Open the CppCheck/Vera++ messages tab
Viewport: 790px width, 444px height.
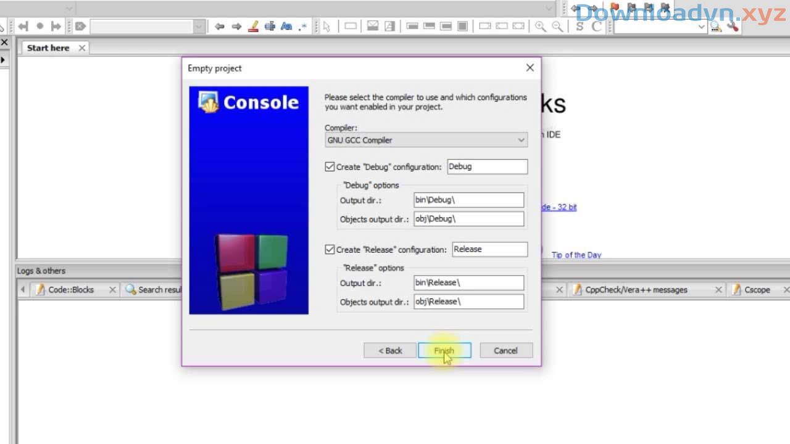pyautogui.click(x=636, y=290)
